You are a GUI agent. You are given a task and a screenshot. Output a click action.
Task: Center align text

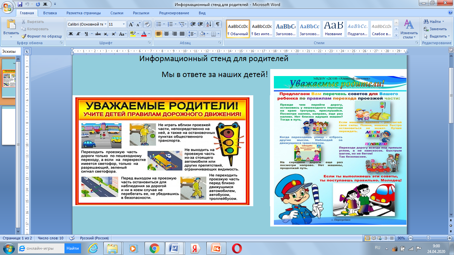167,34
